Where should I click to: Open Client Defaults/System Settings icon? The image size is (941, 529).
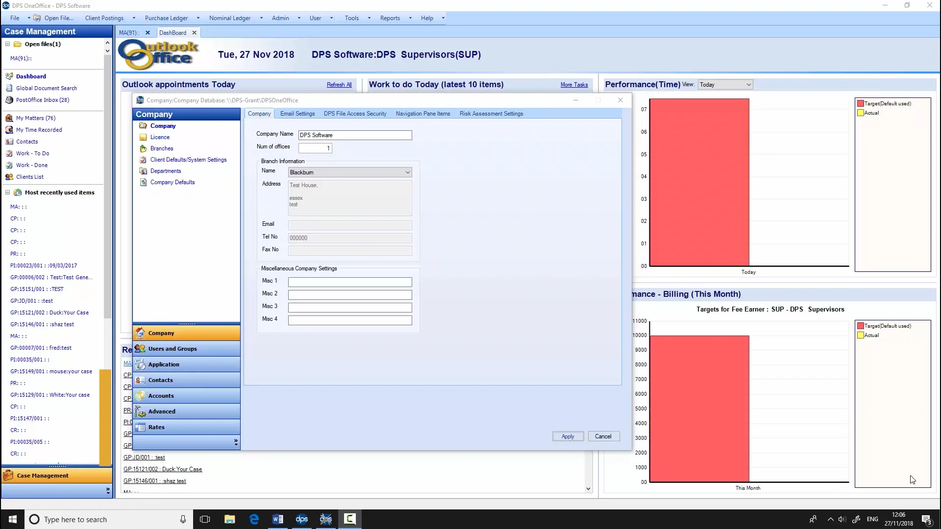pos(143,160)
